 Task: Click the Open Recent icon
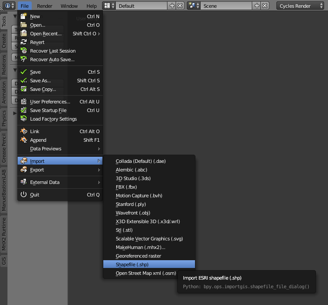[x=24, y=34]
